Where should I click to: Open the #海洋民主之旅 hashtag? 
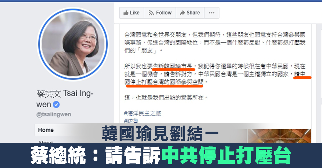(143, 113)
